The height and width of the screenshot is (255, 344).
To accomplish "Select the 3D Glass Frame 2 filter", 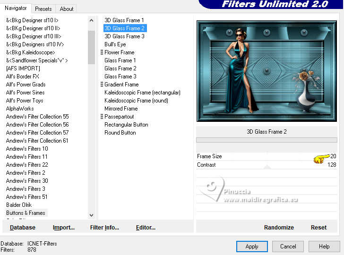I will (x=125, y=28).
